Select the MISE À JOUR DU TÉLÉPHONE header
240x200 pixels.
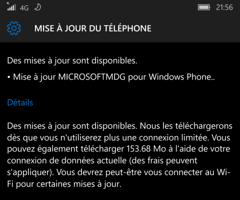coord(93,28)
